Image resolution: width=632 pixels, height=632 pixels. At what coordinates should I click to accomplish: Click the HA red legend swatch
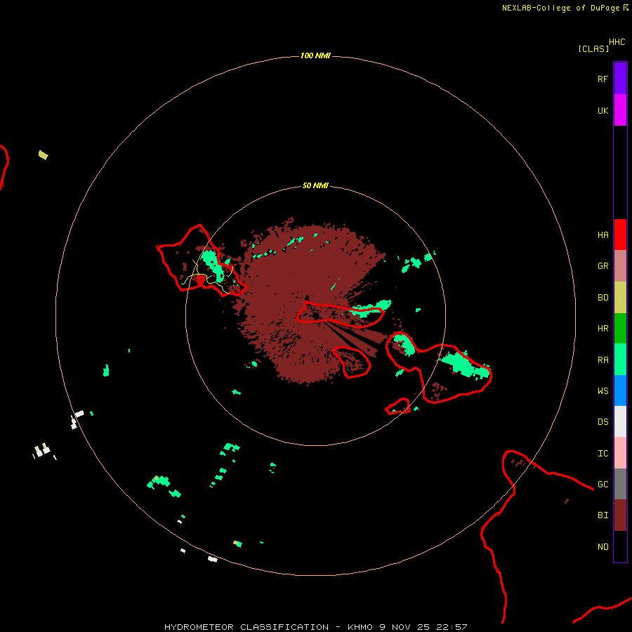pyautogui.click(x=620, y=235)
